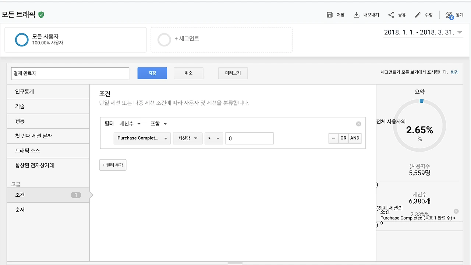Toggle AND logic for the condition
471x265 pixels.
pos(354,138)
